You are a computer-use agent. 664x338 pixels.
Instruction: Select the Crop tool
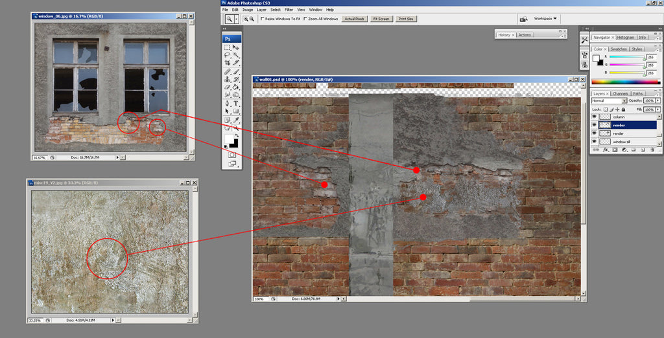tap(228, 63)
